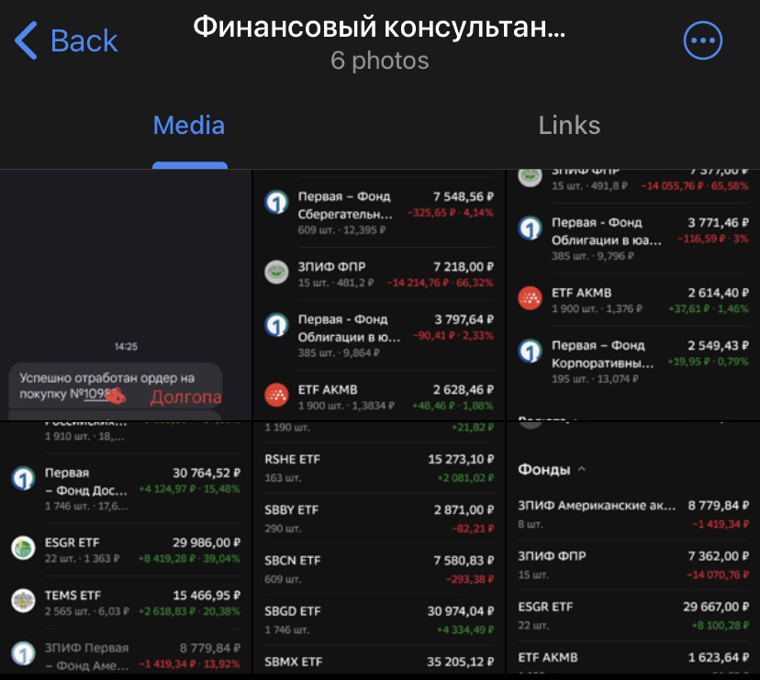Click the SBBY ETF row label
This screenshot has width=760, height=680.
coord(292,510)
